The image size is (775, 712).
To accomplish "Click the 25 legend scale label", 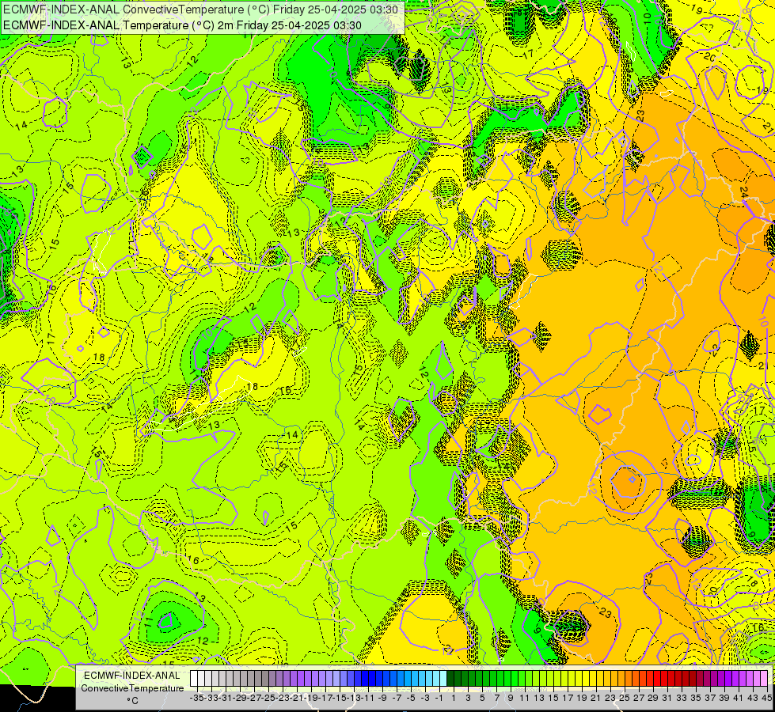I will click(625, 699).
